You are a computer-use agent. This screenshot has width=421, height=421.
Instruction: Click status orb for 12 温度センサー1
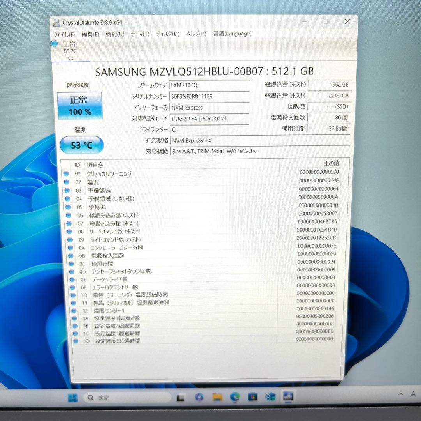coord(74,311)
